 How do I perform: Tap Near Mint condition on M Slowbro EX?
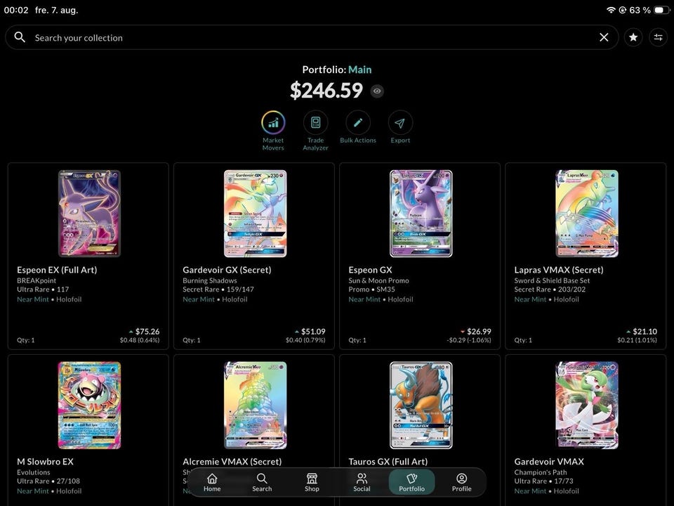pyautogui.click(x=33, y=491)
